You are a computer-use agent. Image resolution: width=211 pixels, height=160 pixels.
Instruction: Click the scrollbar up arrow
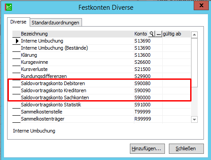click(x=194, y=35)
